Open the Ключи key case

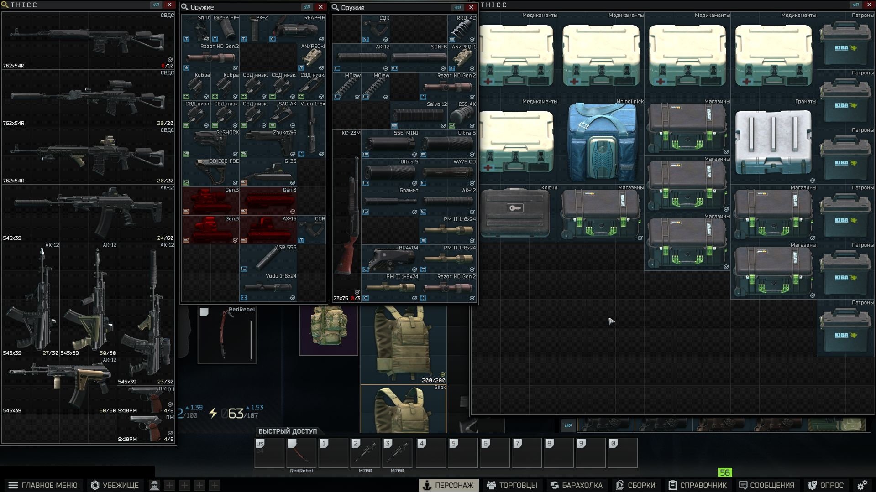(514, 213)
